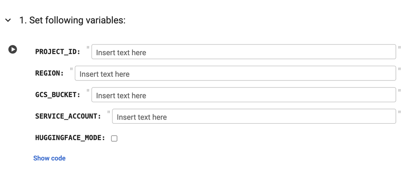Viewport: 409px width, 174px height.
Task: Click the opening quote before REGION field
Action: 72,69
